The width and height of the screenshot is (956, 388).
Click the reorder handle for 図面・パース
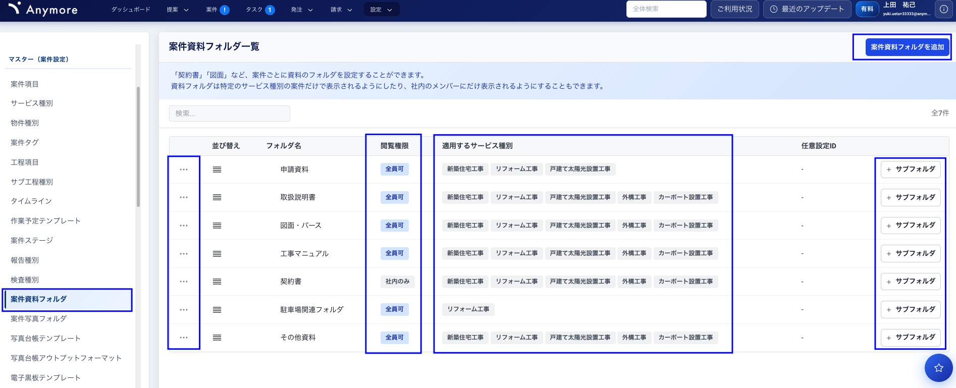(217, 226)
